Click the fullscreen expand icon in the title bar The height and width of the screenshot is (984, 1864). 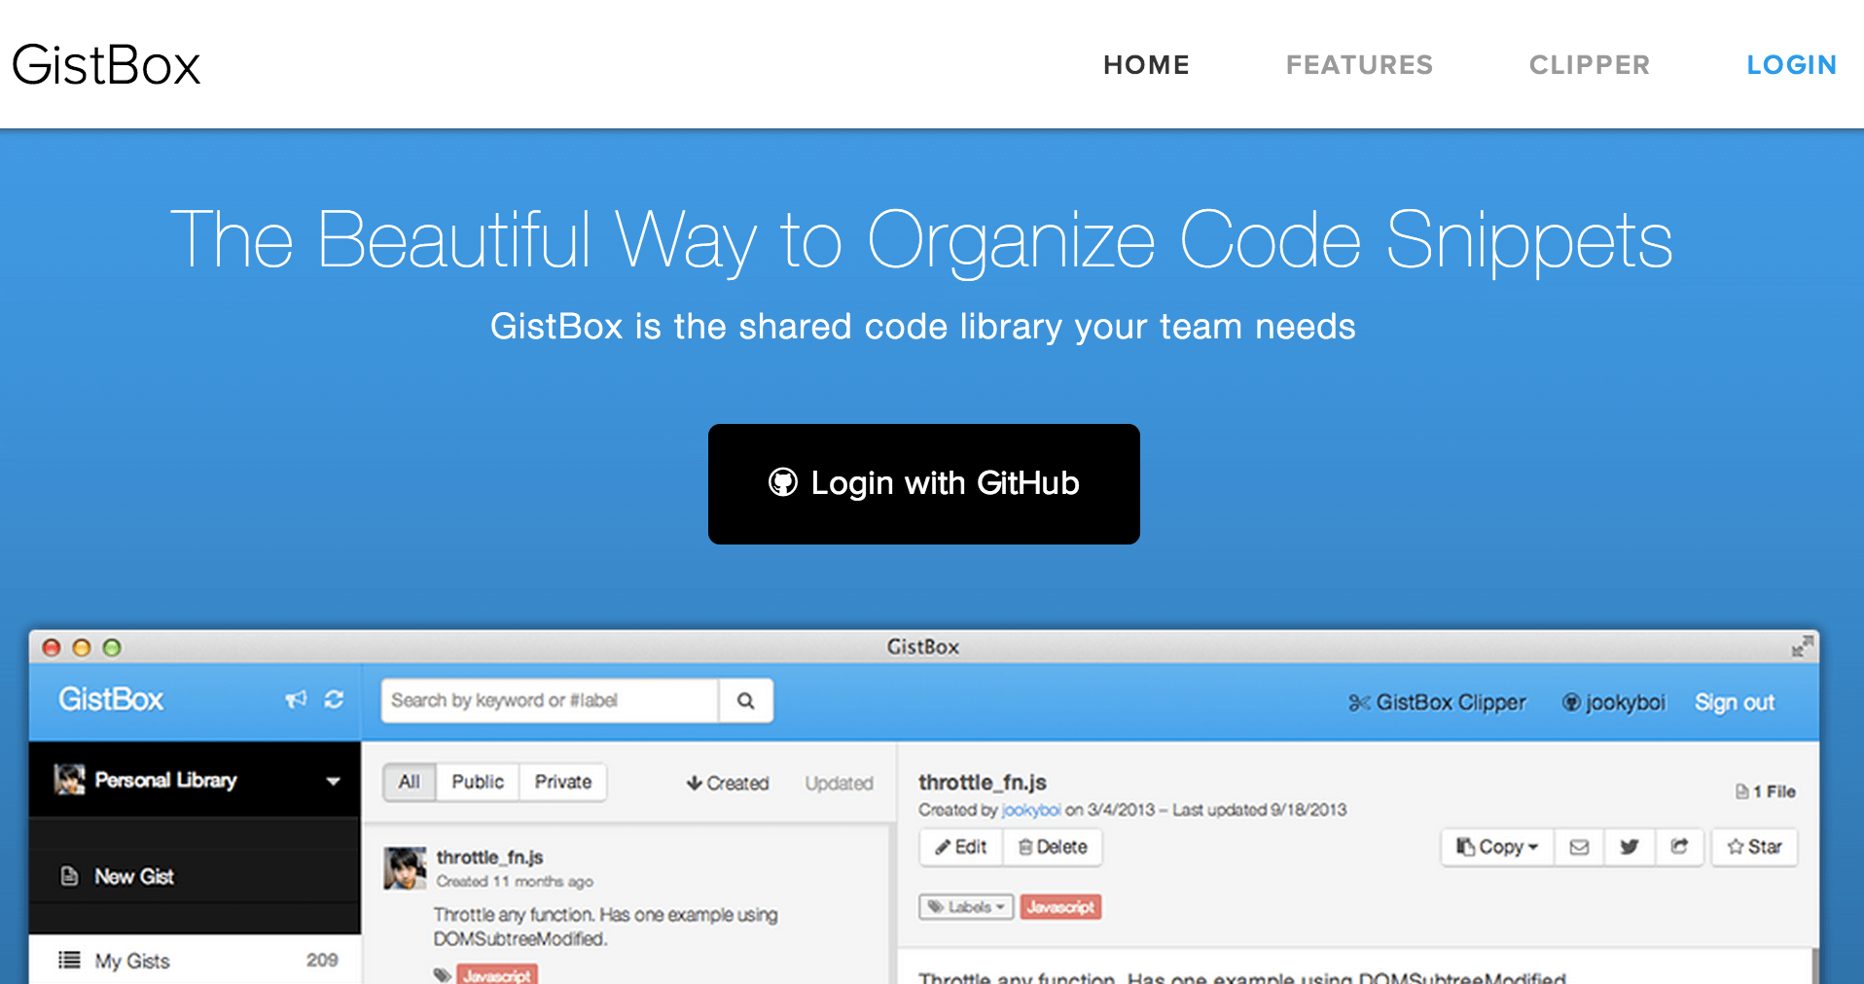[x=1802, y=647]
